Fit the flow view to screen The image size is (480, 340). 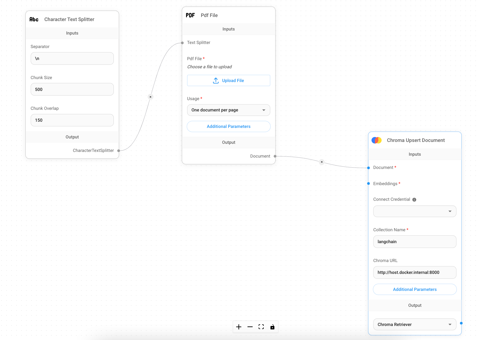(261, 327)
